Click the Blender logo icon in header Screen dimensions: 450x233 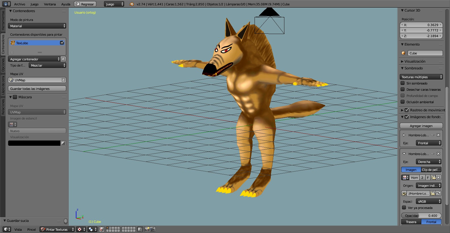click(131, 4)
